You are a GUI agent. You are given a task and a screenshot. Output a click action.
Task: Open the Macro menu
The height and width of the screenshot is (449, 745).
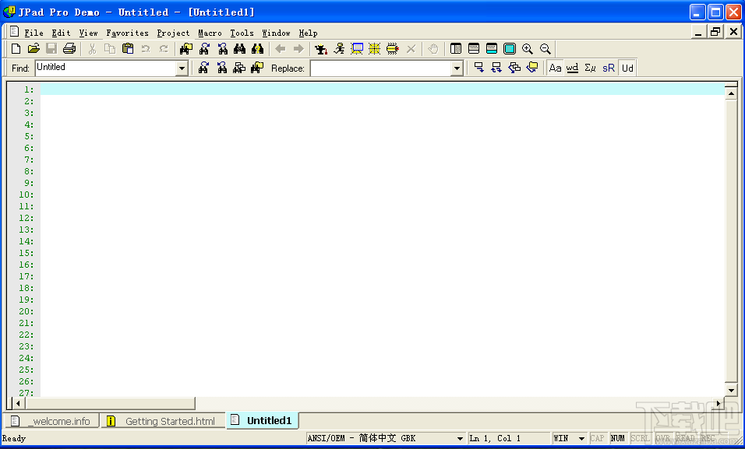tap(210, 33)
